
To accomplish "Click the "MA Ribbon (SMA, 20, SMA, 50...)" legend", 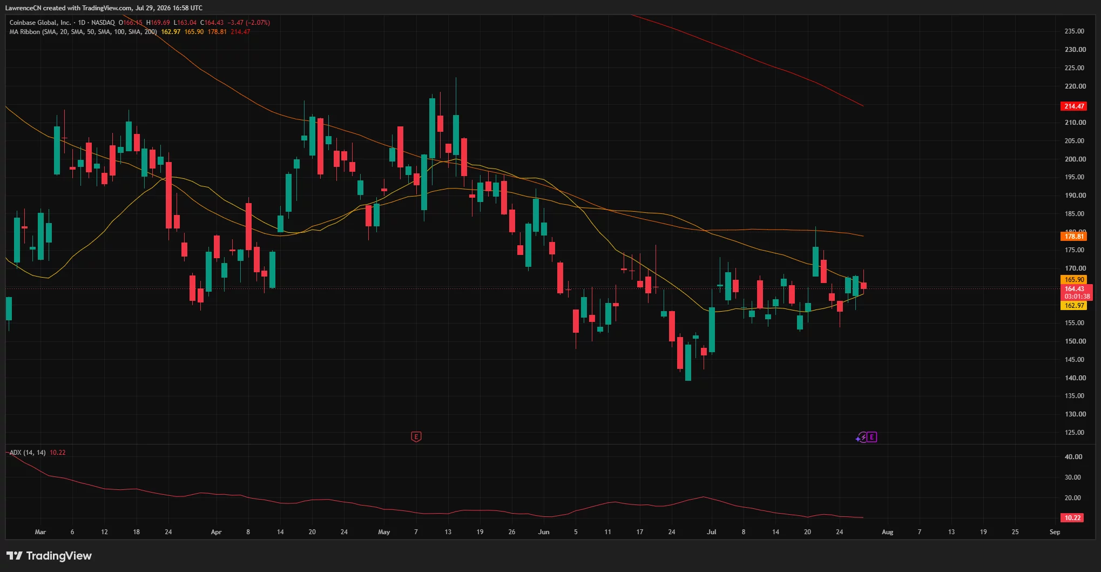I will pyautogui.click(x=83, y=32).
